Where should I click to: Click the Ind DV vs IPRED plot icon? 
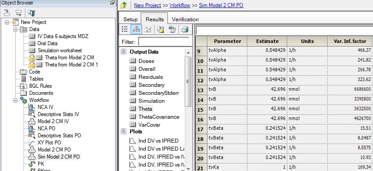(x=132, y=140)
